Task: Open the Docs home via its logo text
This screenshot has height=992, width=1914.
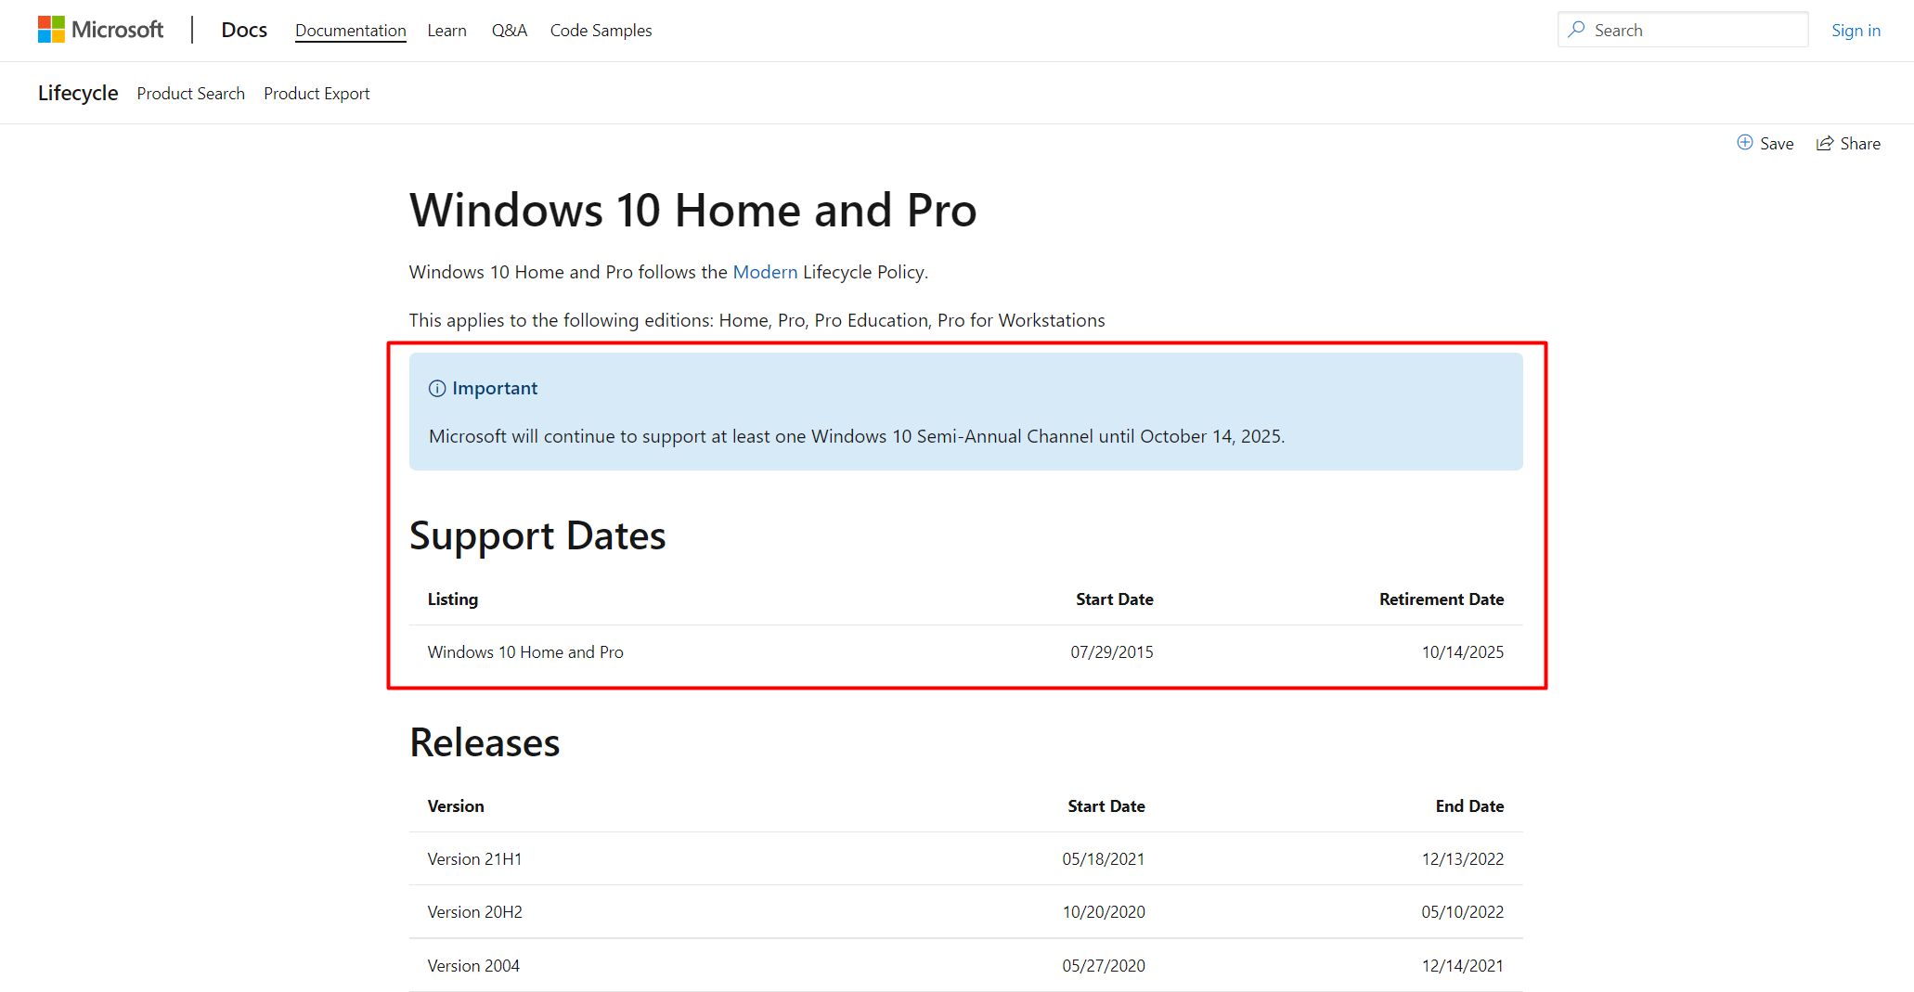Action: click(243, 30)
